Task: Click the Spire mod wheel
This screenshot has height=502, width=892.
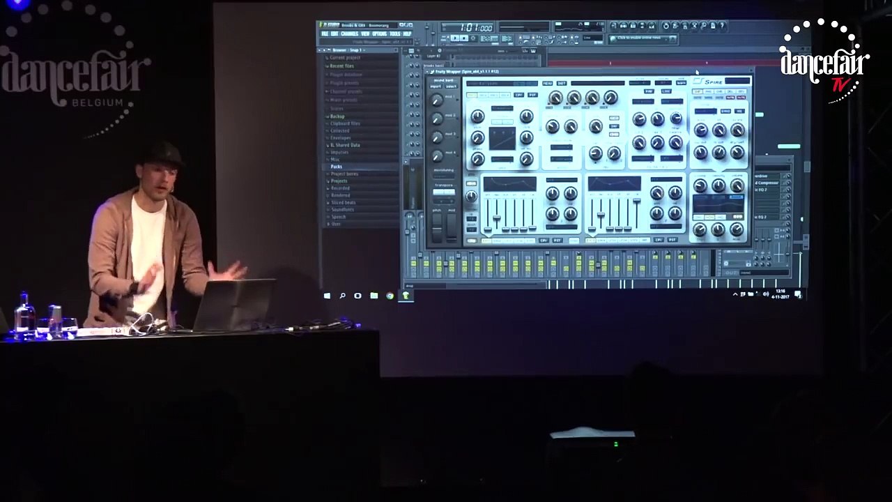Action: [x=452, y=228]
